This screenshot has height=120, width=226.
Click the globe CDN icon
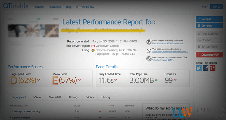click(x=149, y=59)
